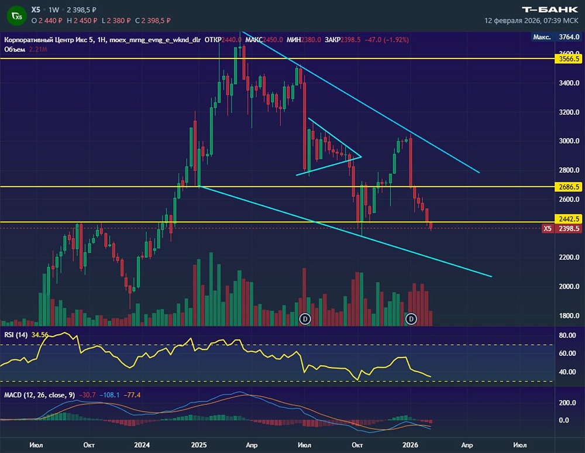The width and height of the screenshot is (585, 453).
Task: Select the 2686.5 yellow price level label
Action: 568,187
